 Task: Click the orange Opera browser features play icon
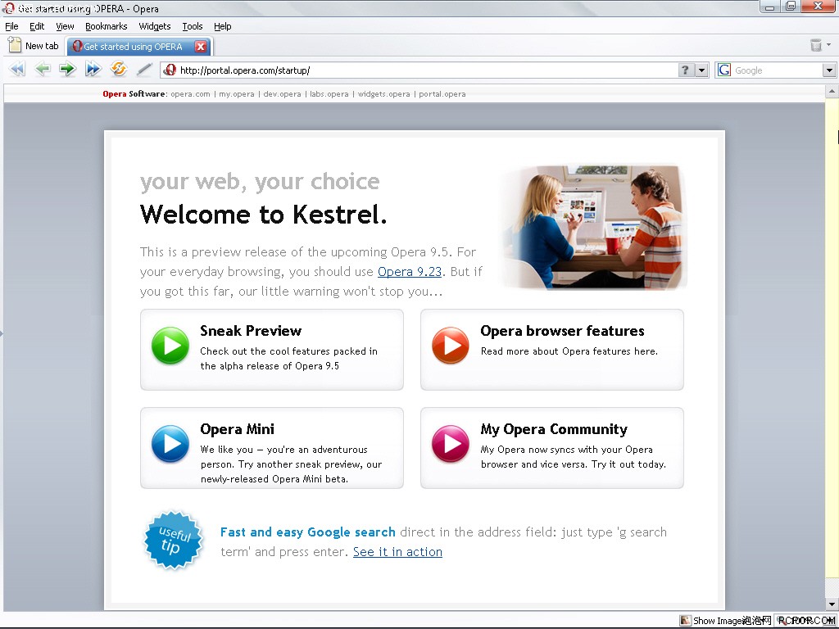[451, 346]
